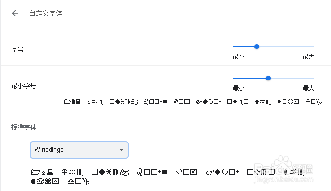The height and width of the screenshot is (191, 331).
Task: Click the dropdown arrow in the Wingdings box
Action: tap(121, 150)
